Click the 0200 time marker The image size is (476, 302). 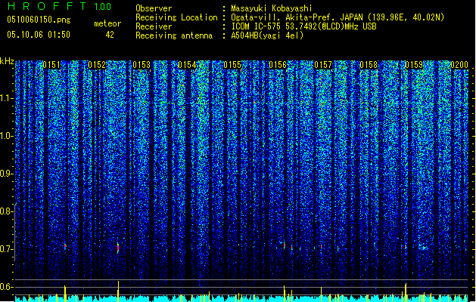coord(459,65)
